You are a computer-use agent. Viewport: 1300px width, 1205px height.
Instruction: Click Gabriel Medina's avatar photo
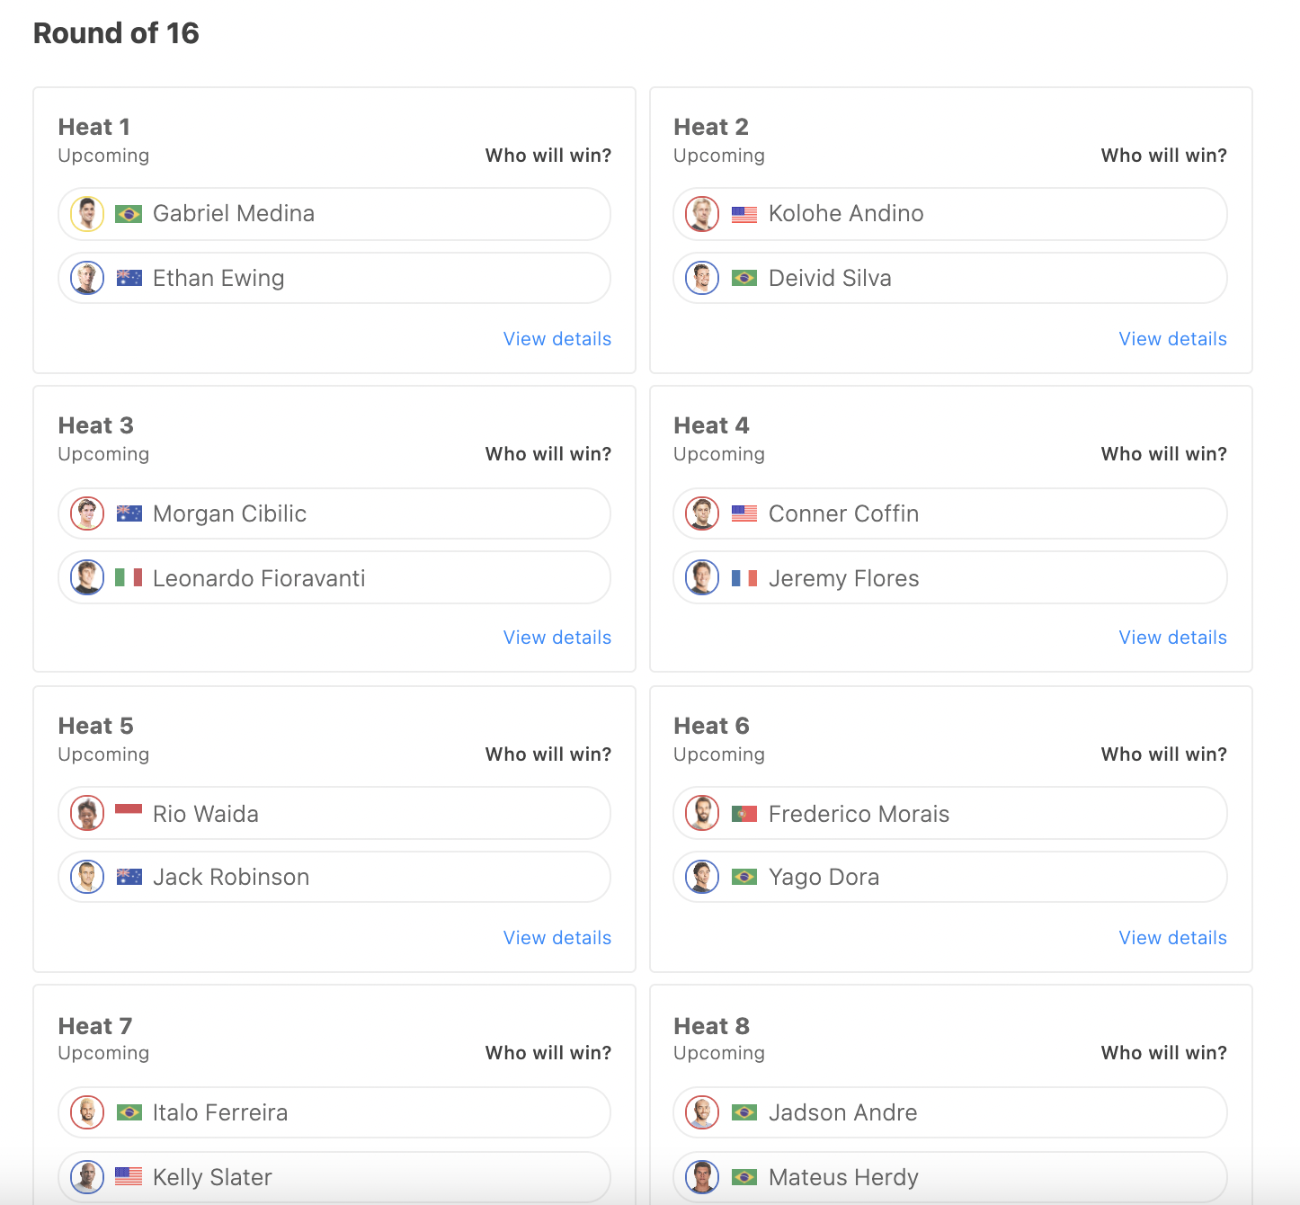(87, 214)
